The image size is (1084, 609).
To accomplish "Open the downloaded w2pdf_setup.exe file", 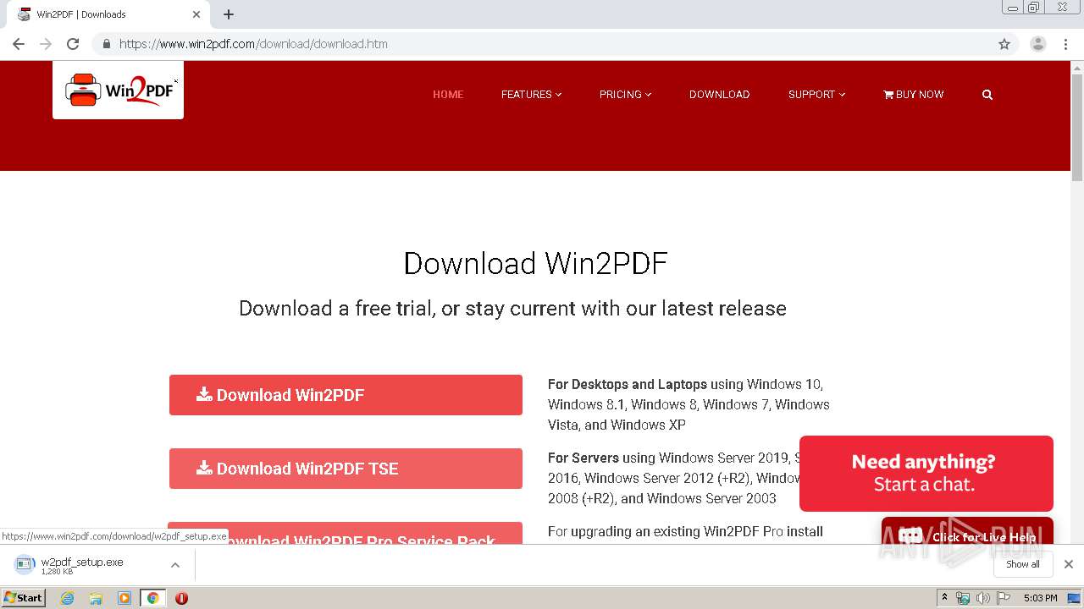I will pos(81,565).
